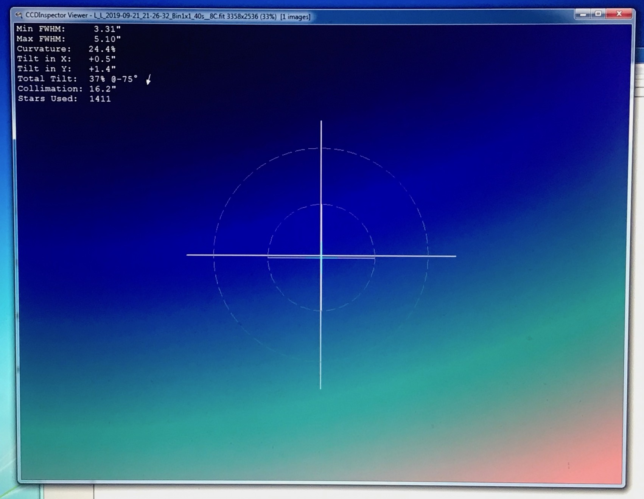The height and width of the screenshot is (499, 644).
Task: Maximize the CCDInspector Viewer window
Action: click(x=598, y=14)
